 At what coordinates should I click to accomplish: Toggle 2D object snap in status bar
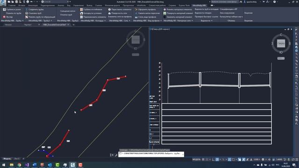click(x=234, y=159)
